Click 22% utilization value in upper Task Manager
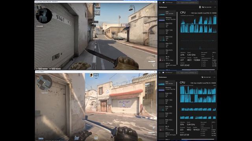252x141 pixels. (x=182, y=55)
